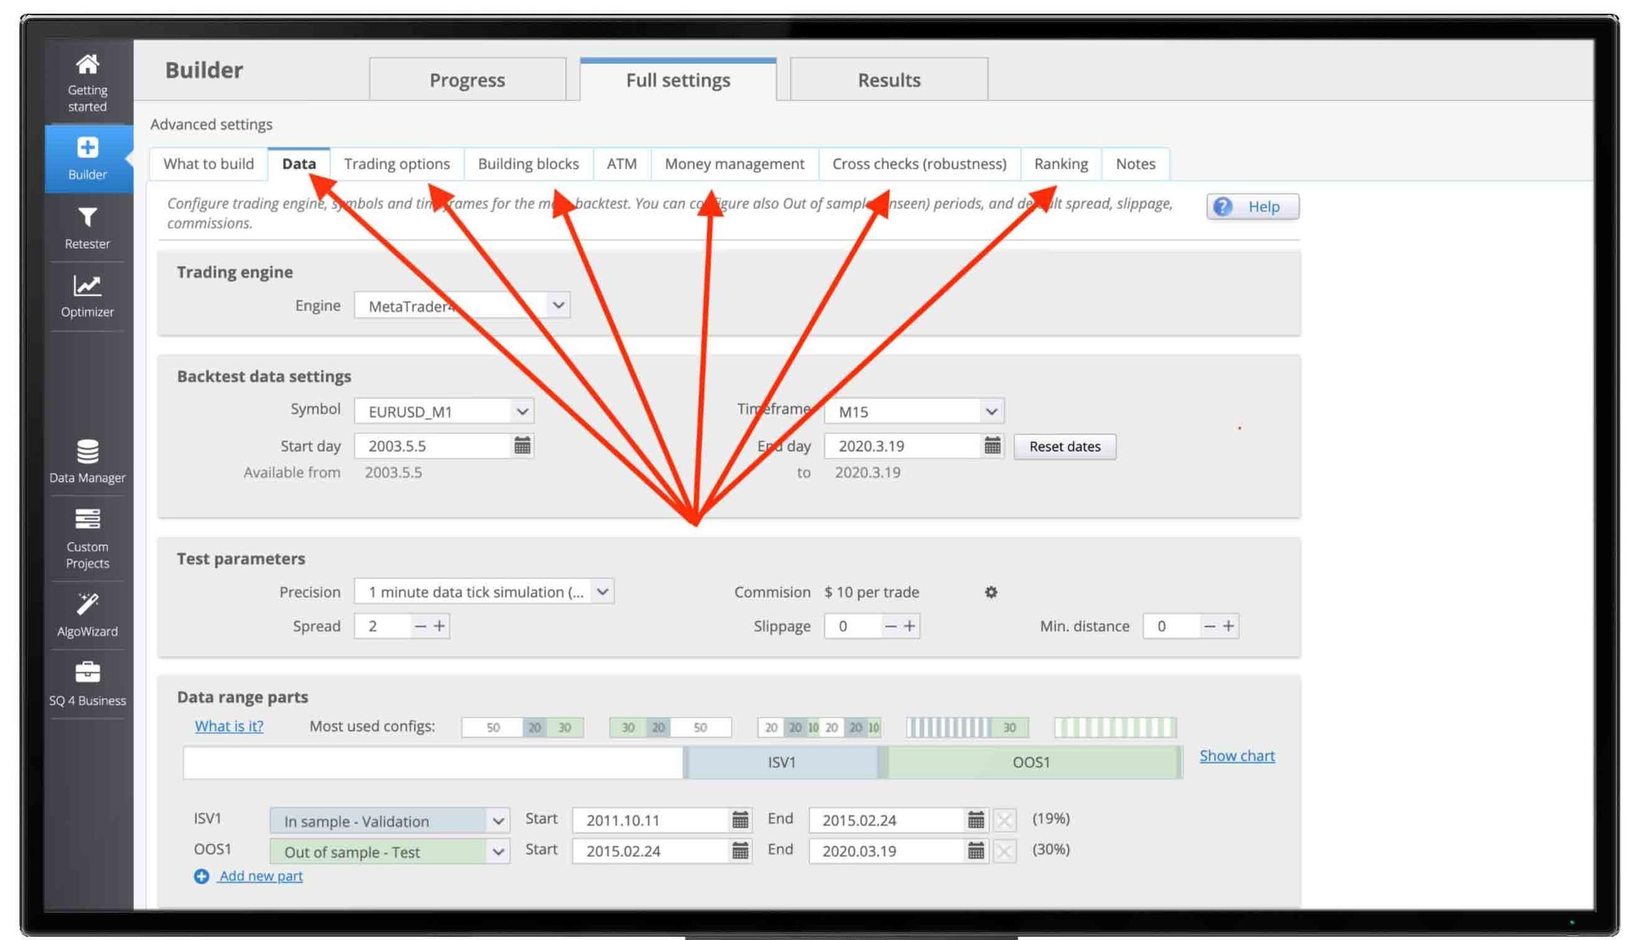Viewport: 1644px width, 940px height.
Task: Open the Start day calendar picker
Action: (522, 446)
